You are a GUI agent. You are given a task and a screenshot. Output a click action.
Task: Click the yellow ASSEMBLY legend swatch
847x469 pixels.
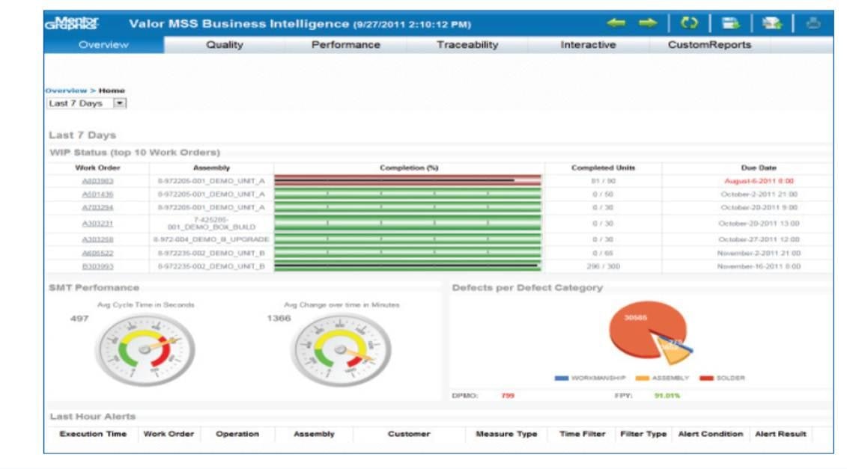643,378
